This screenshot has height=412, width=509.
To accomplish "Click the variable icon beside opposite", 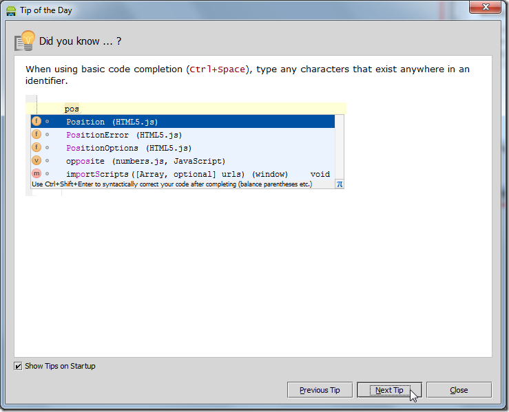I will point(37,160).
